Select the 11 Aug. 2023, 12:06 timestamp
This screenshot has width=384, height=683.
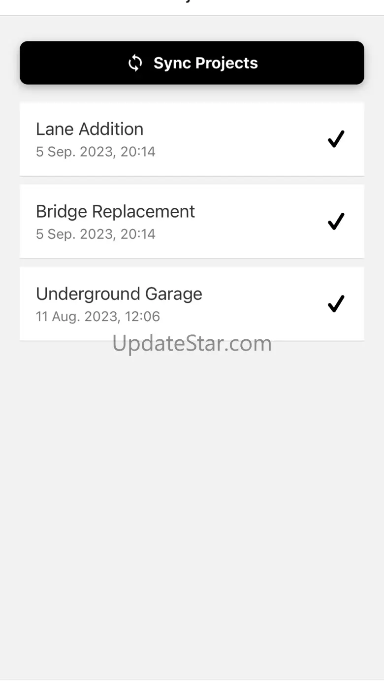[x=98, y=316]
